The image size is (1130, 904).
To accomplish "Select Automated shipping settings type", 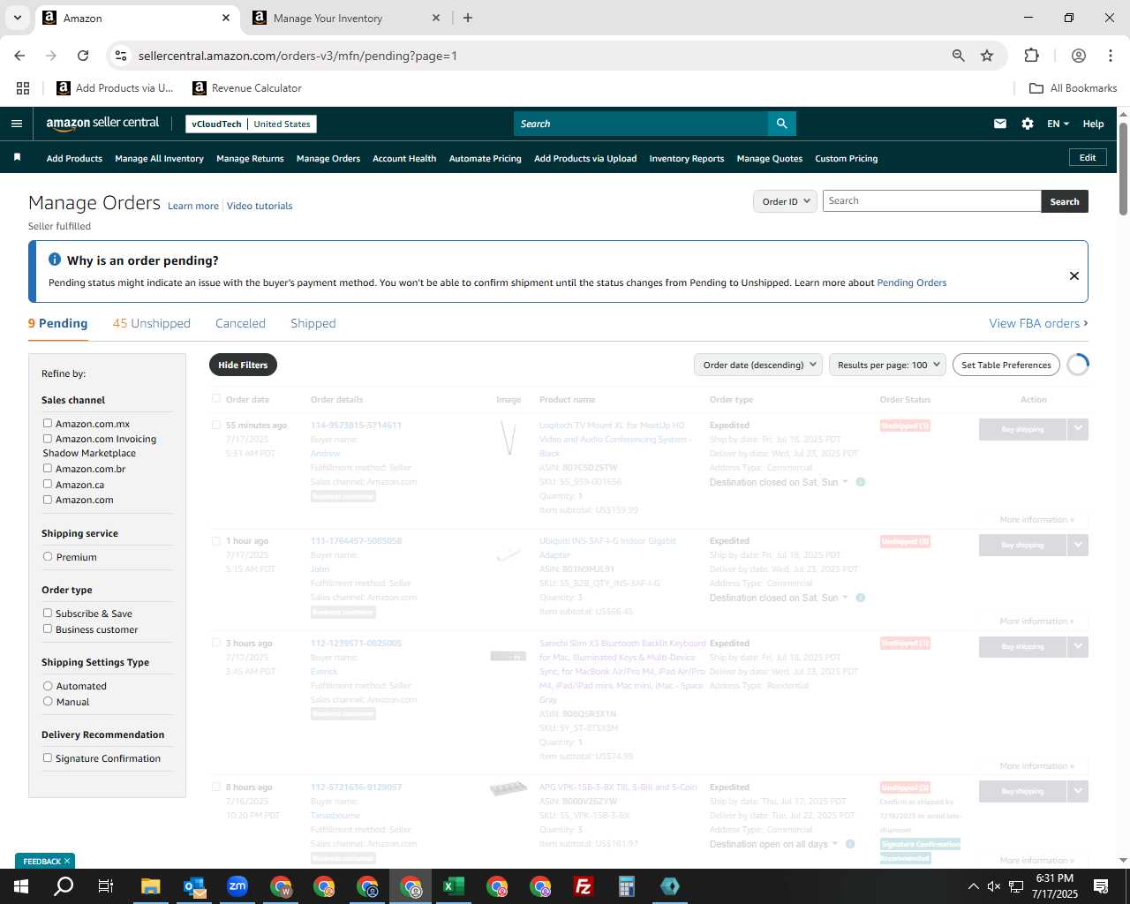I will (48, 685).
